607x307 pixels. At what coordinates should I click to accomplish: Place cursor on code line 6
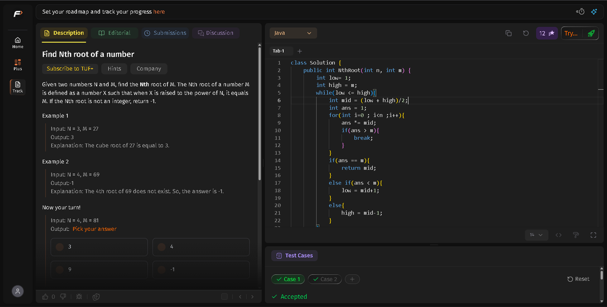pos(369,100)
